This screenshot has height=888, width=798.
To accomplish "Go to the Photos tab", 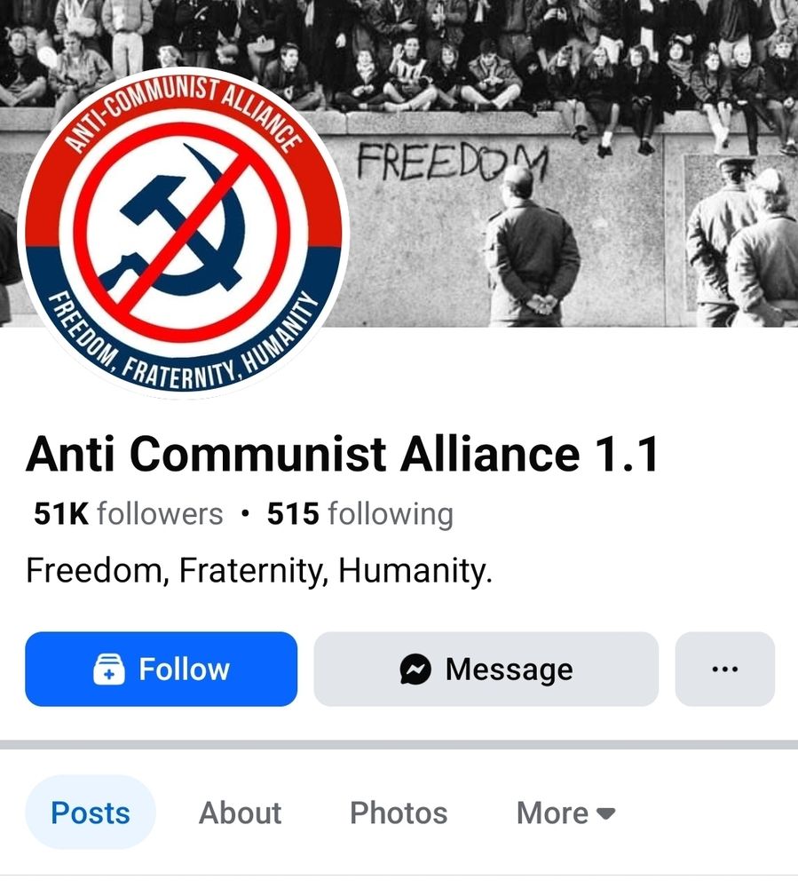I will coord(399,813).
